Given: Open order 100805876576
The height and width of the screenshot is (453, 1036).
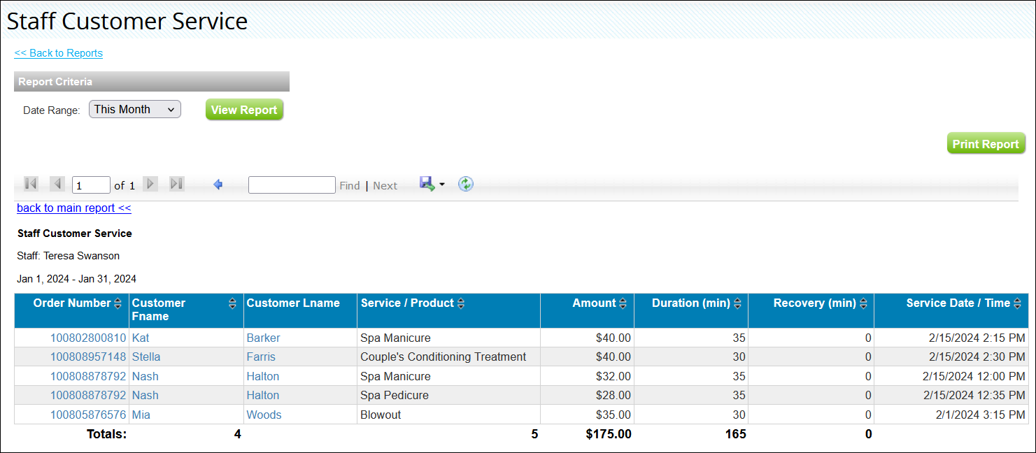Looking at the screenshot, I should (88, 415).
